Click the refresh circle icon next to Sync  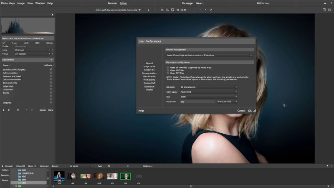[x=109, y=166]
